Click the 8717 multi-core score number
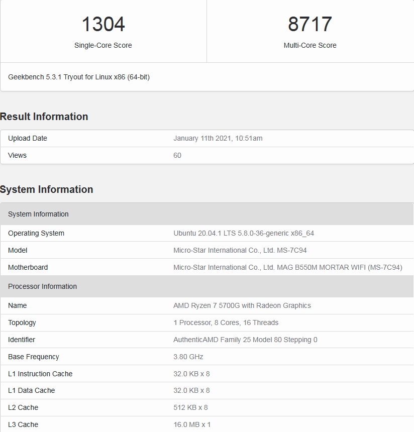This screenshot has width=414, height=432. pyautogui.click(x=310, y=25)
